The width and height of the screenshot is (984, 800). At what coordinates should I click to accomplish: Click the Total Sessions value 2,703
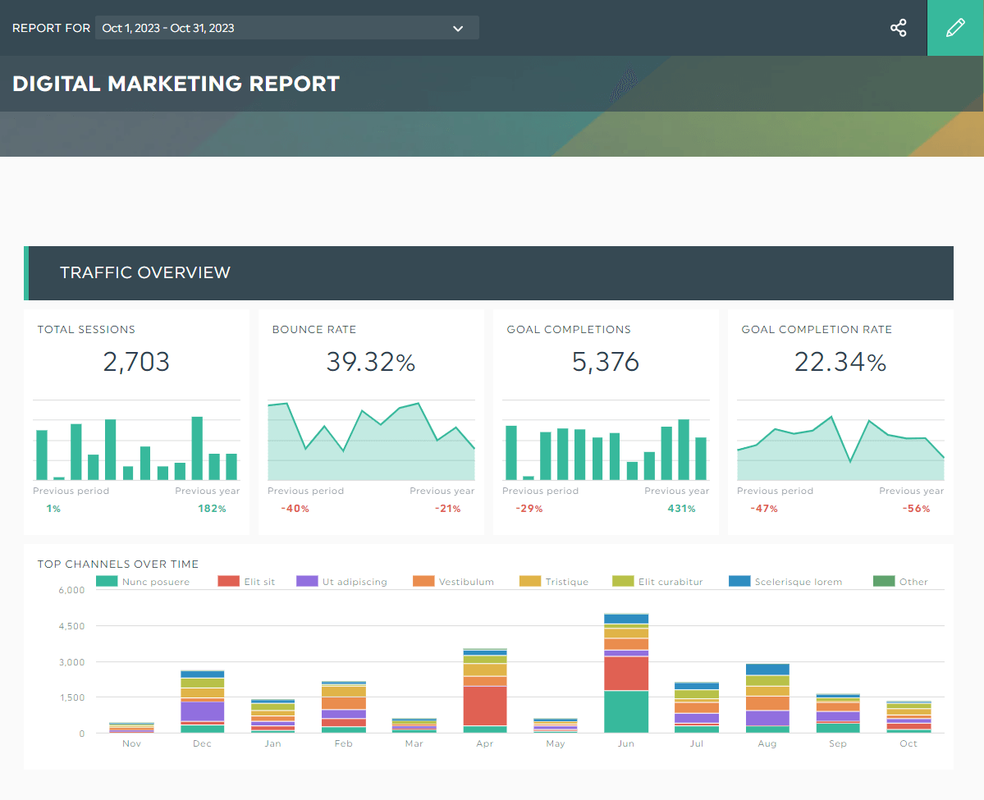tap(136, 362)
